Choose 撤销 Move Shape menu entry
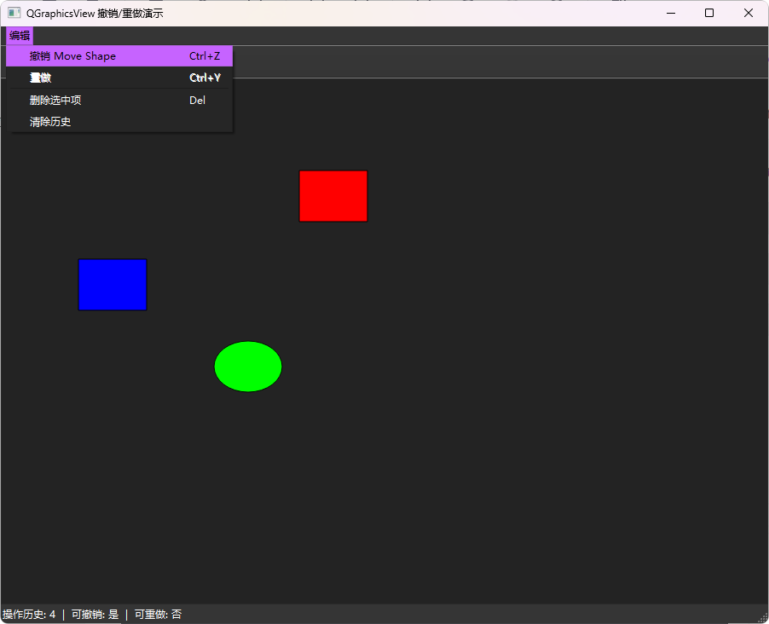Screen dimensions: 769x624 point(119,56)
